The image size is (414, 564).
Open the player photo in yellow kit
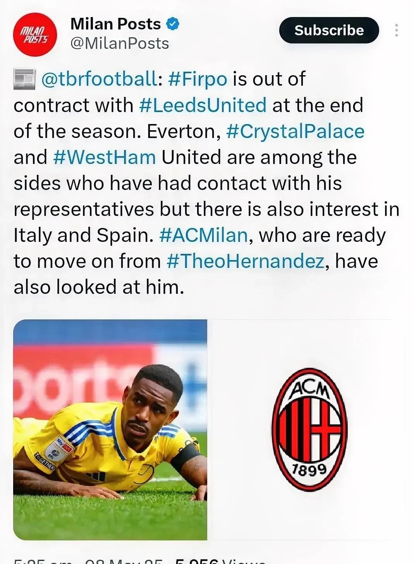(x=110, y=429)
